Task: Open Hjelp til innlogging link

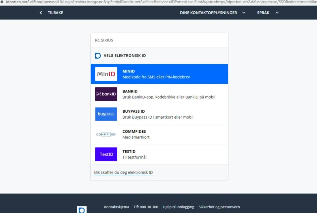Action: tap(178, 207)
